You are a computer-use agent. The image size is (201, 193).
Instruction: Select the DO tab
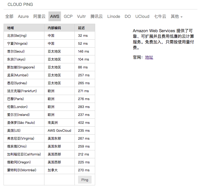(x=128, y=16)
